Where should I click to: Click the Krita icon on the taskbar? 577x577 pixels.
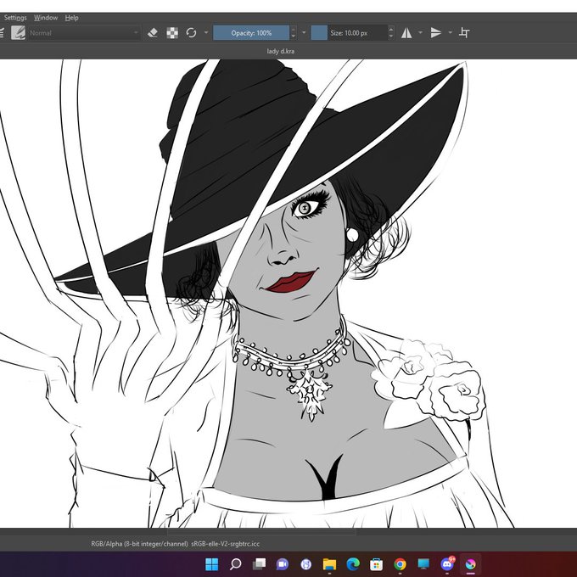(x=471, y=564)
